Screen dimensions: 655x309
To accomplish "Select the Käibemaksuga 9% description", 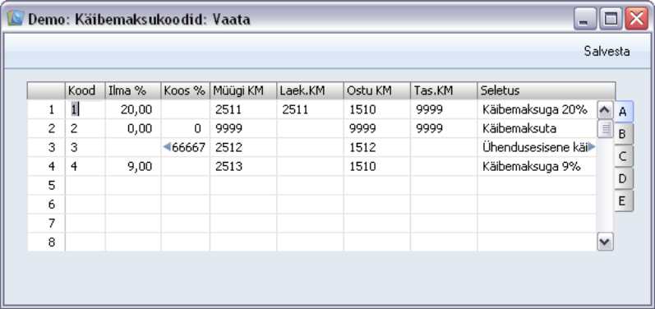I will point(537,167).
